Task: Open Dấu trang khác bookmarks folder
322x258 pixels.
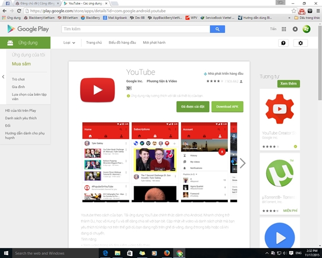Action: 307,18
